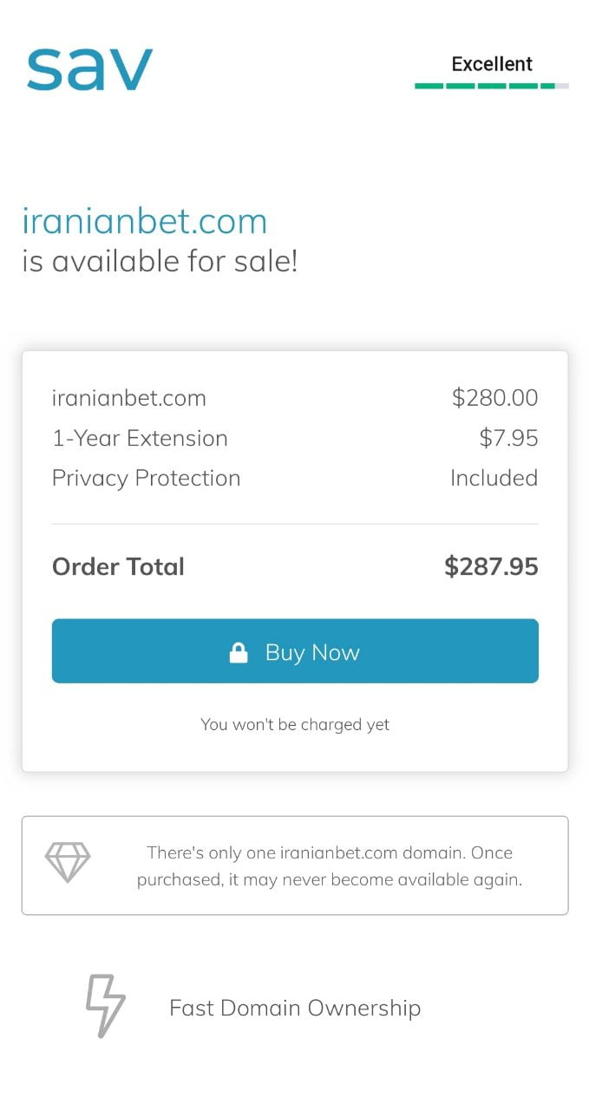Click the sav logo
Viewport: 589px width, 1110px height.
pyautogui.click(x=89, y=69)
